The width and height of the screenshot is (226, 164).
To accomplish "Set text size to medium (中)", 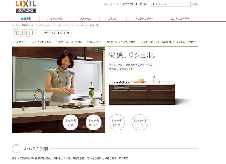I will point(141,4).
